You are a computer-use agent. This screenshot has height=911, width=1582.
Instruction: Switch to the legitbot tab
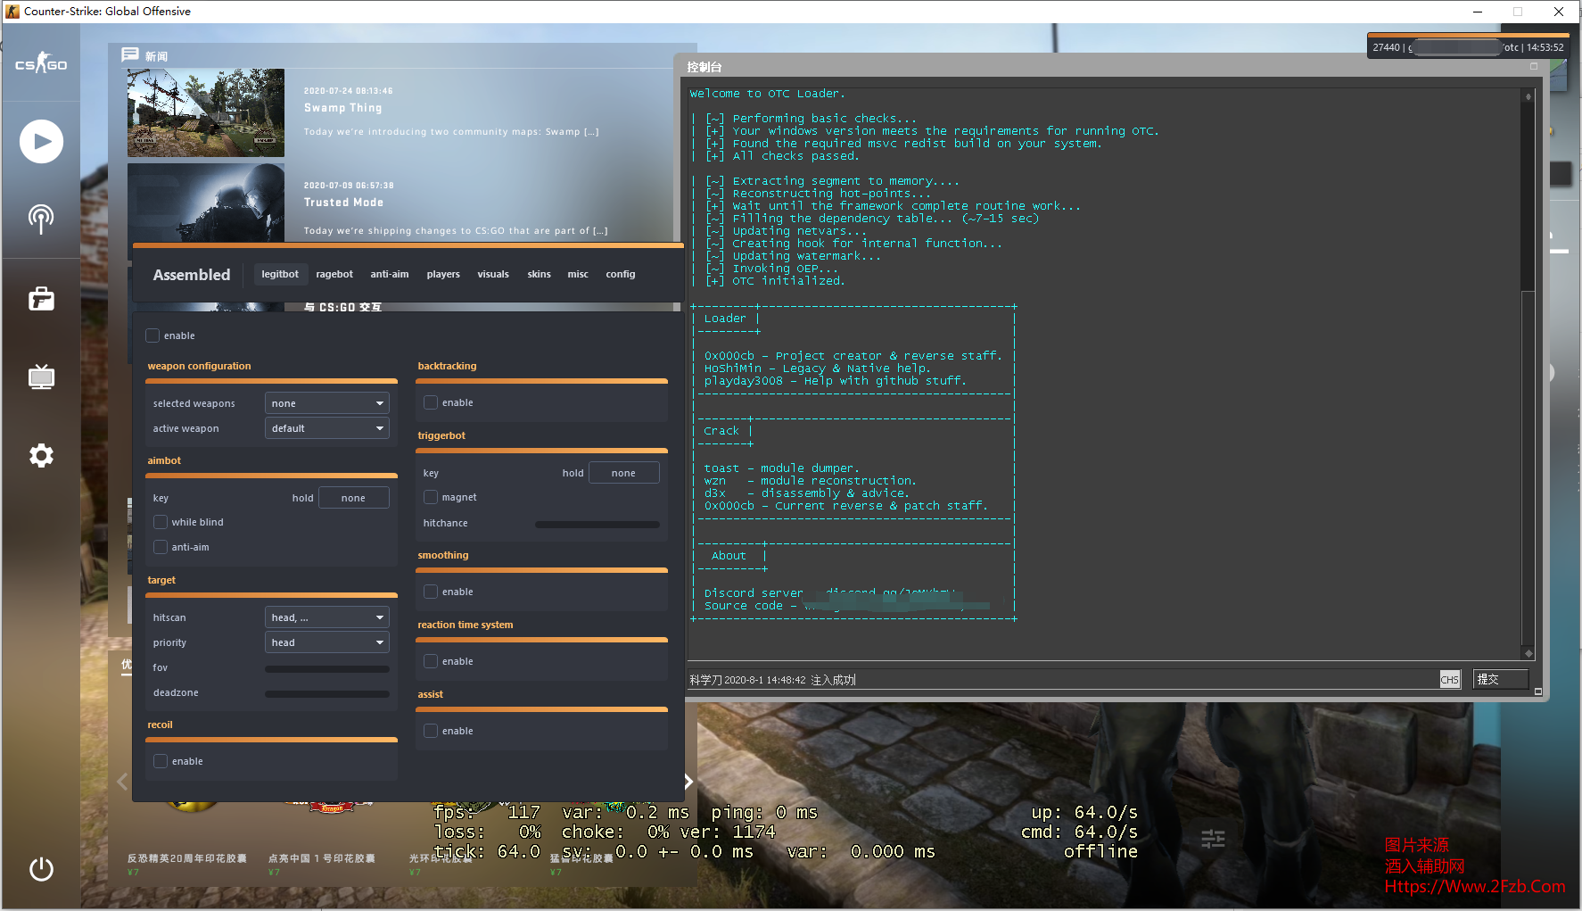click(280, 274)
